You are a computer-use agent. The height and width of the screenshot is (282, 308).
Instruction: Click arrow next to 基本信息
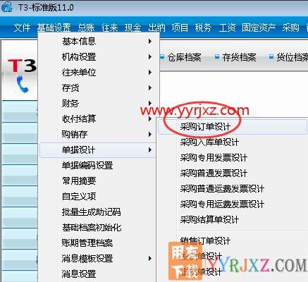click(150, 42)
